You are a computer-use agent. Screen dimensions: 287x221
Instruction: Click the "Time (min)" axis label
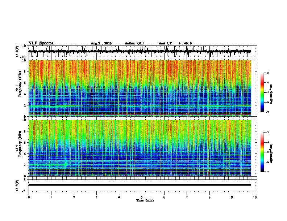145,200
